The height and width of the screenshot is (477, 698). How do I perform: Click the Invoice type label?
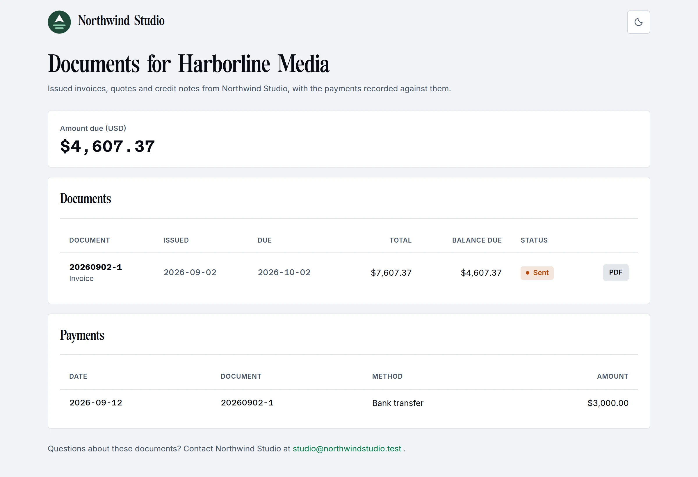(81, 278)
